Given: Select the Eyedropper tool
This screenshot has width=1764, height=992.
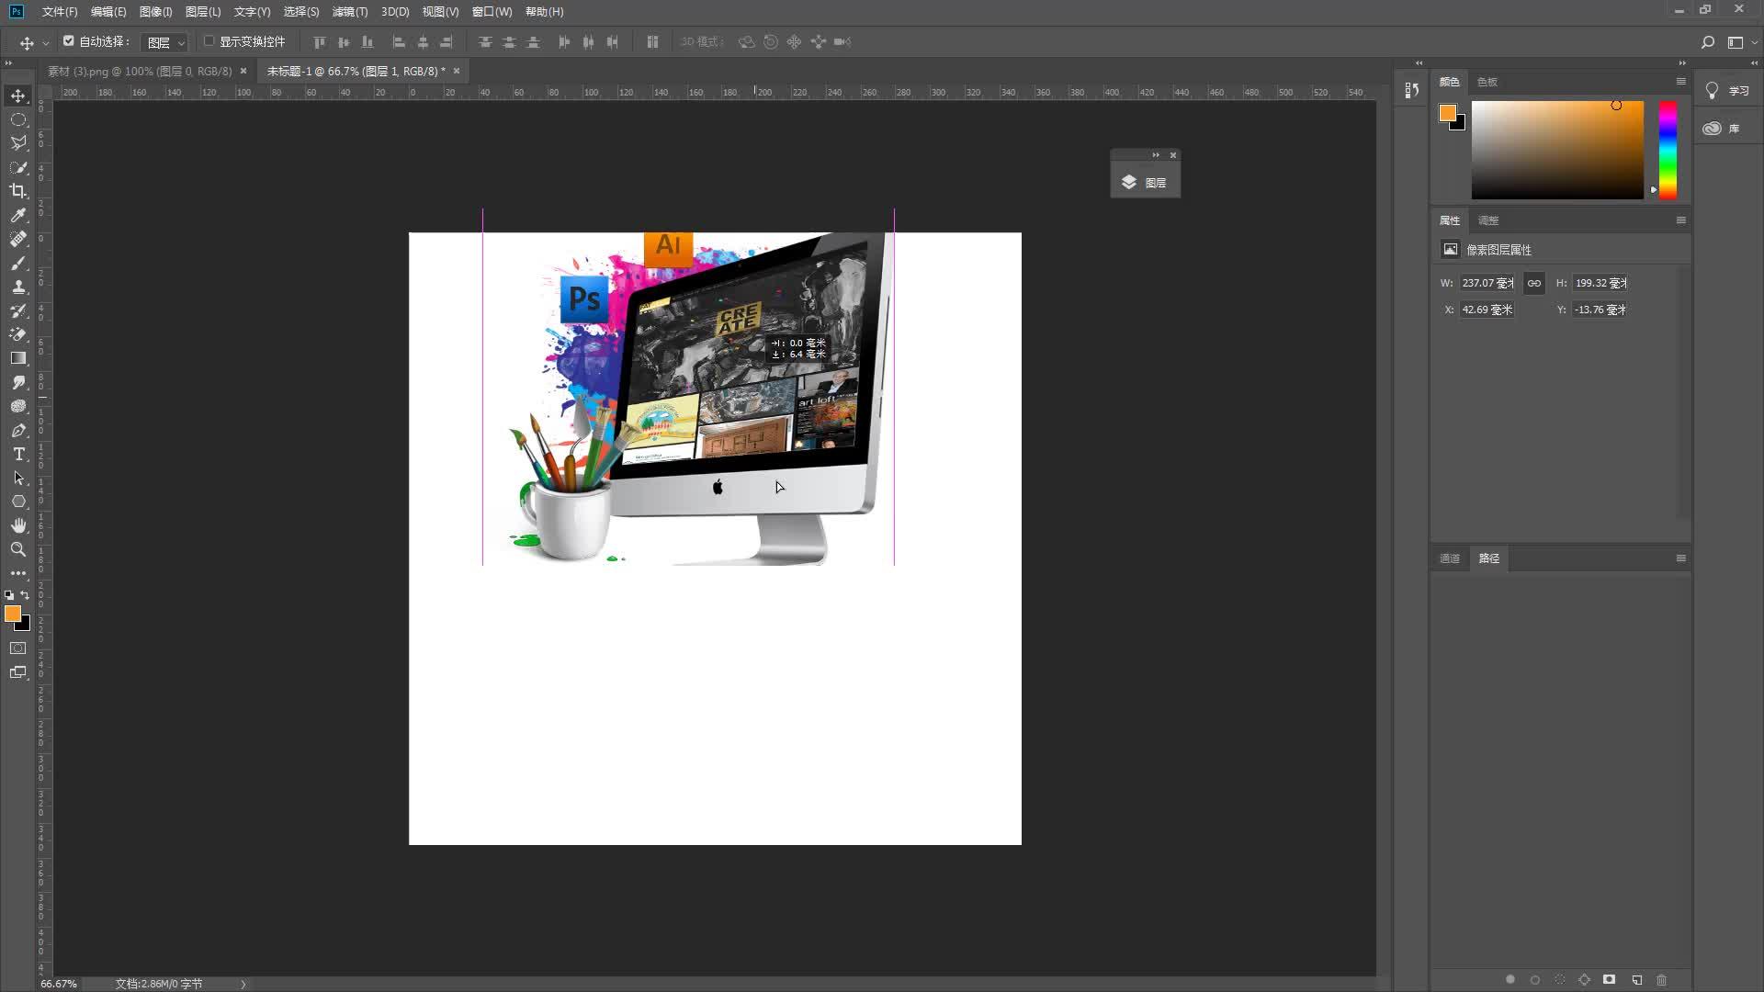Looking at the screenshot, I should click(x=18, y=215).
